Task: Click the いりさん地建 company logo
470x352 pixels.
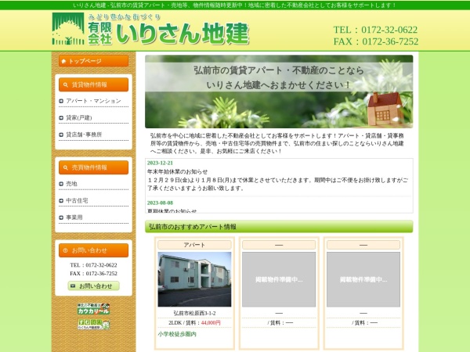Action: pos(150,29)
